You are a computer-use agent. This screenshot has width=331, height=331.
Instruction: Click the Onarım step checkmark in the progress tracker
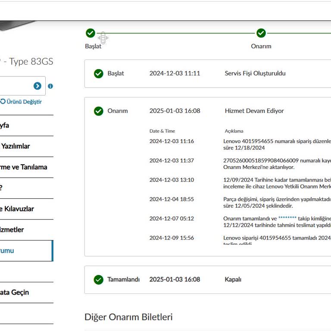click(x=261, y=33)
